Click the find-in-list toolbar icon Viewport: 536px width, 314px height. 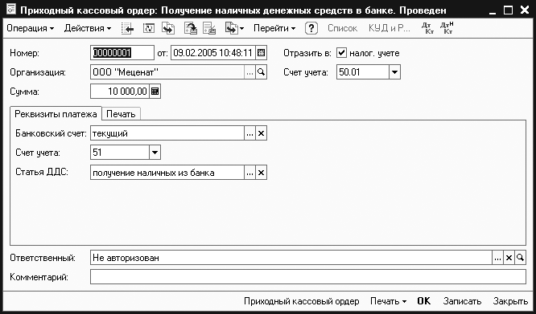(x=127, y=29)
